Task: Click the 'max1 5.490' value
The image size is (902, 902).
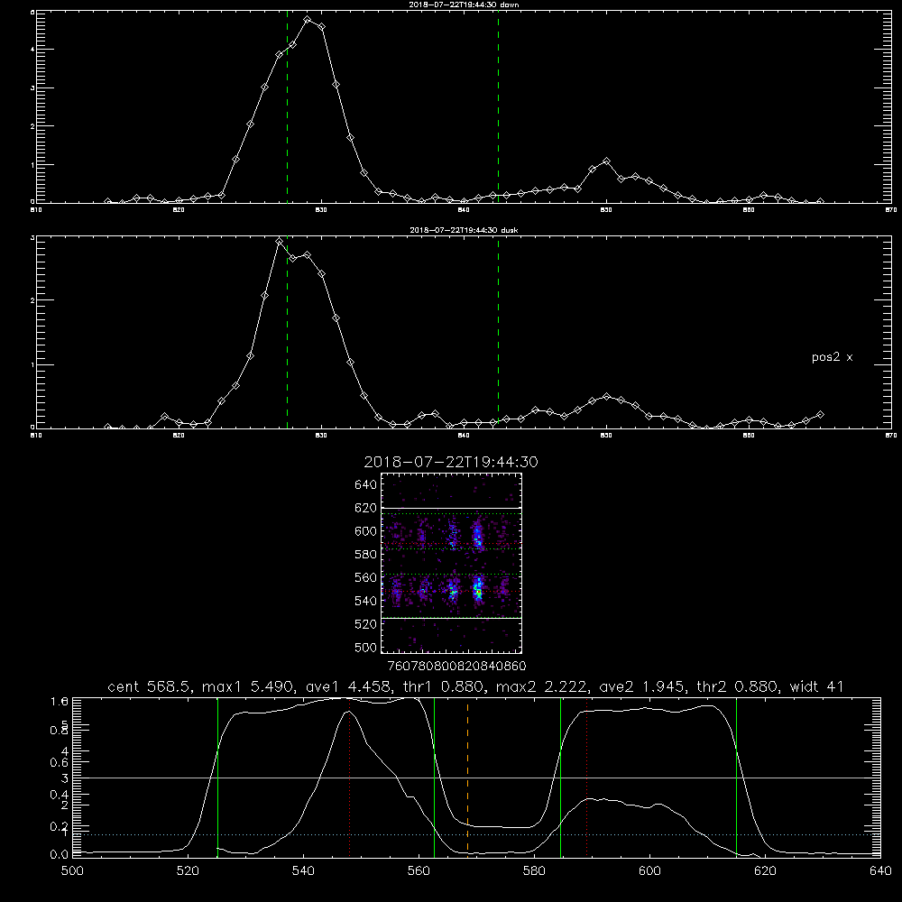Action: point(249,686)
